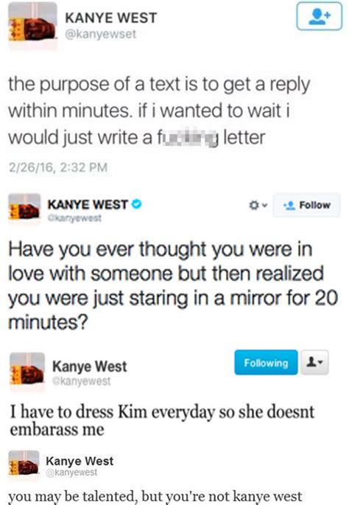349x505 pixels.
Task: Click the Kanye West name on fourth tweet
Action: click(x=80, y=461)
